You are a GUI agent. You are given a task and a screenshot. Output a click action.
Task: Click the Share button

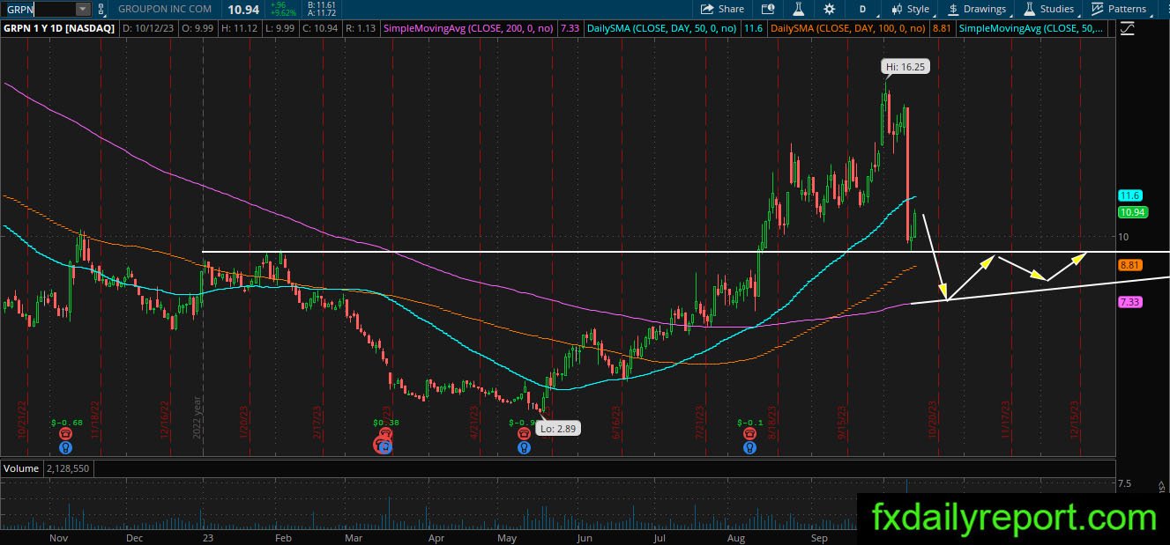pos(722,9)
